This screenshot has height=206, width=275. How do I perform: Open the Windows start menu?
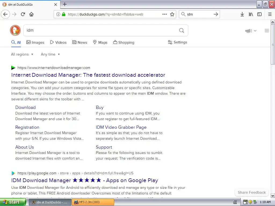pyautogui.click(x=13, y=202)
